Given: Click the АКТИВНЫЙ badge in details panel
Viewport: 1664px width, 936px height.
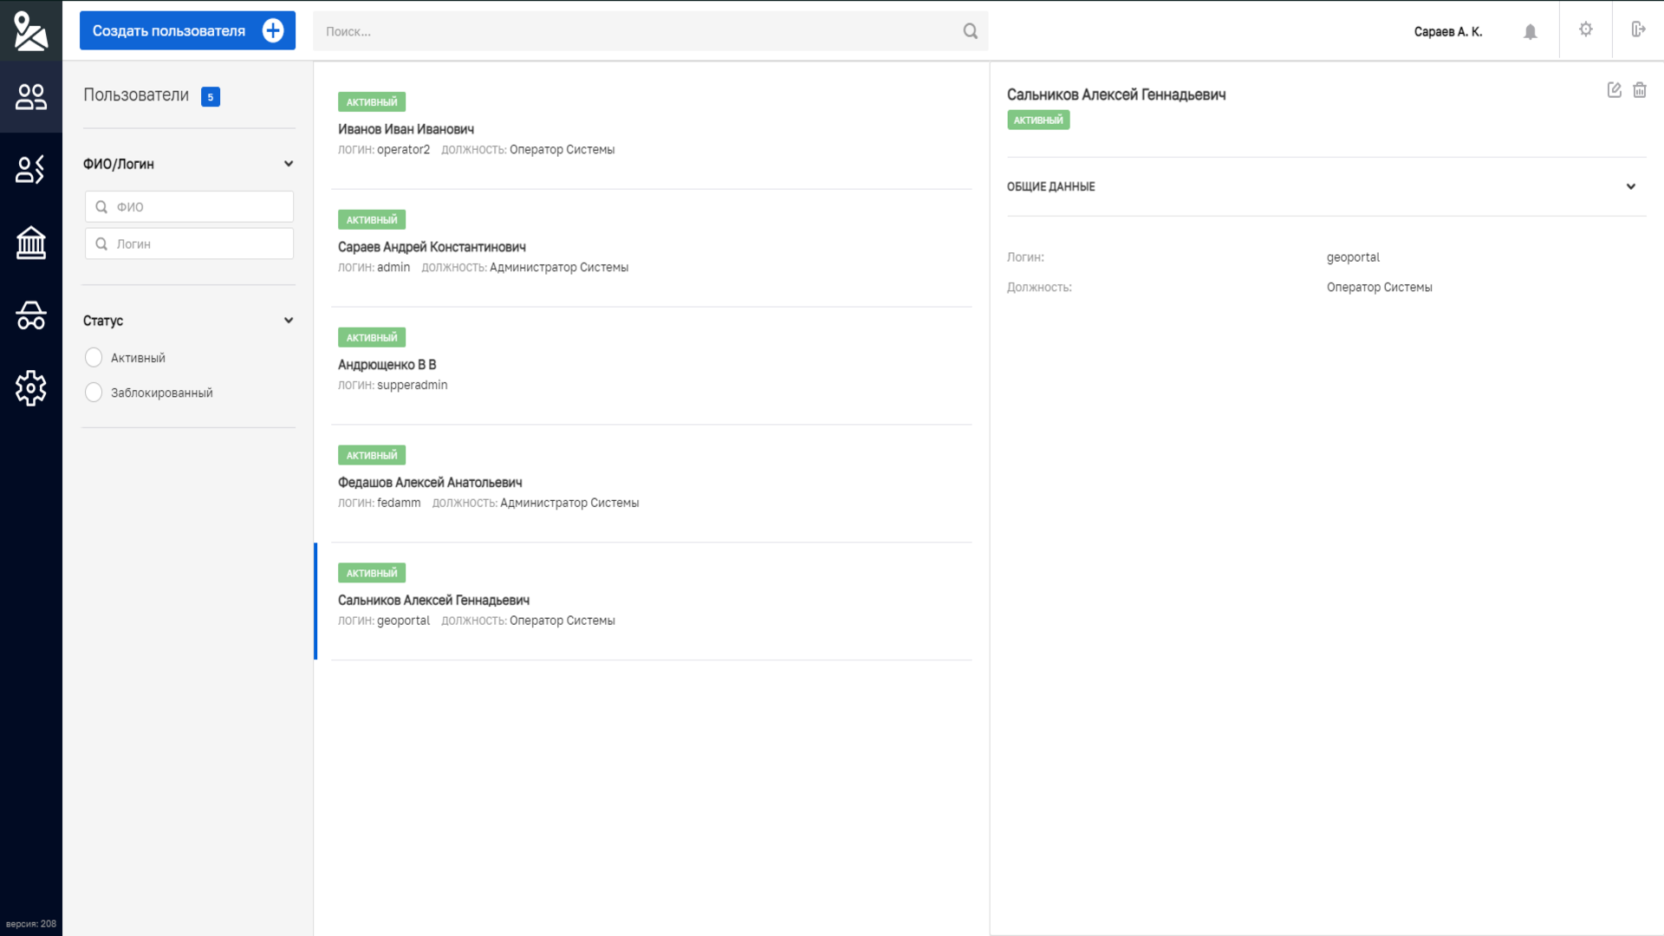Looking at the screenshot, I should pyautogui.click(x=1038, y=120).
